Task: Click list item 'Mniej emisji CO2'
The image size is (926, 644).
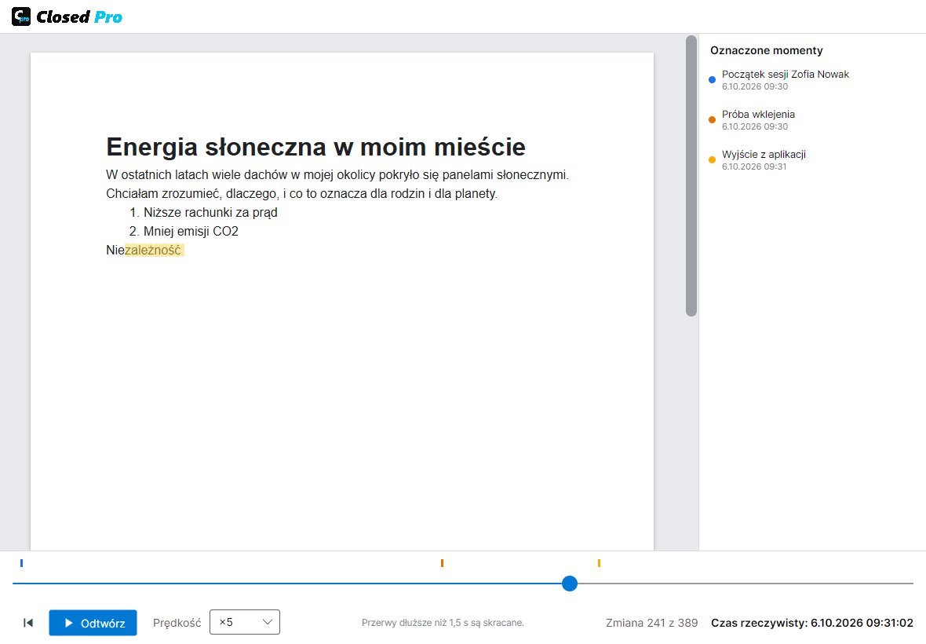Action: pyautogui.click(x=191, y=231)
